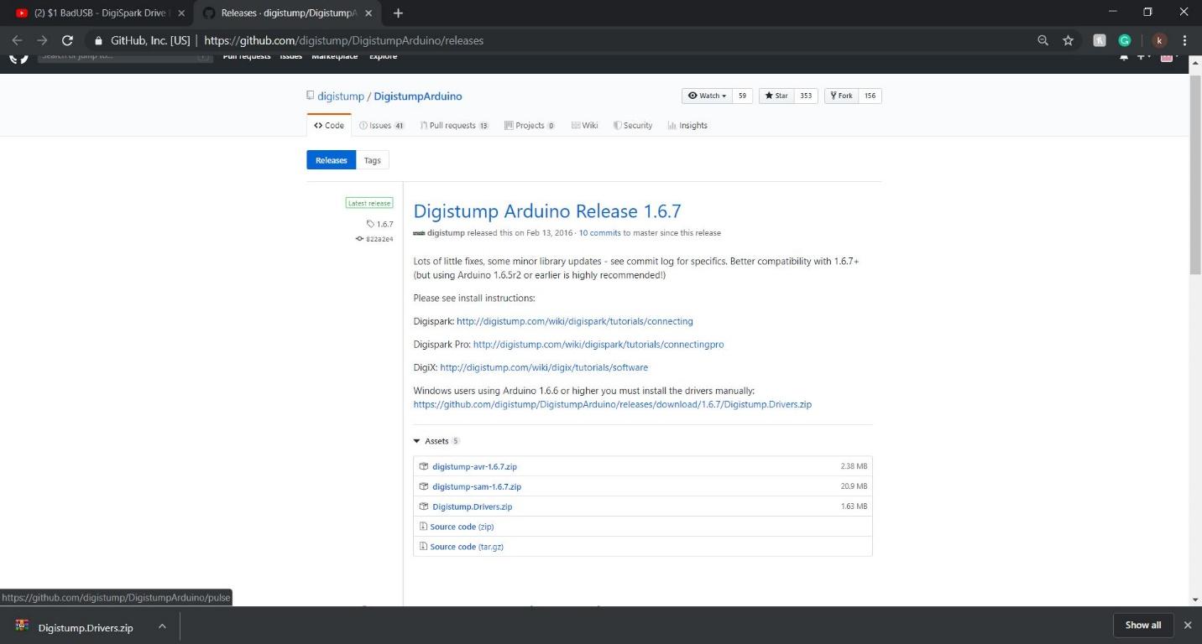Viewport: 1202px width, 644px height.
Task: Download digistump-avr-1.6.7.zip
Action: [474, 466]
